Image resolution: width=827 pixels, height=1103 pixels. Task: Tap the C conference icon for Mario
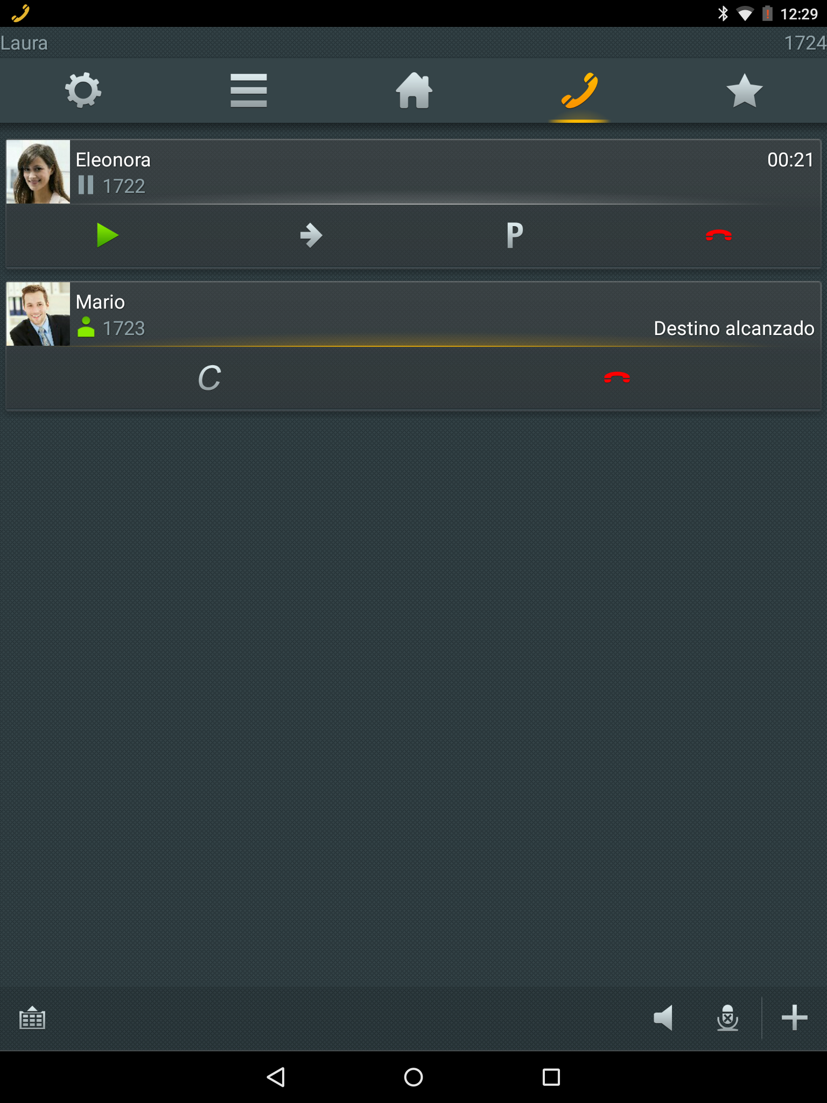click(x=209, y=378)
